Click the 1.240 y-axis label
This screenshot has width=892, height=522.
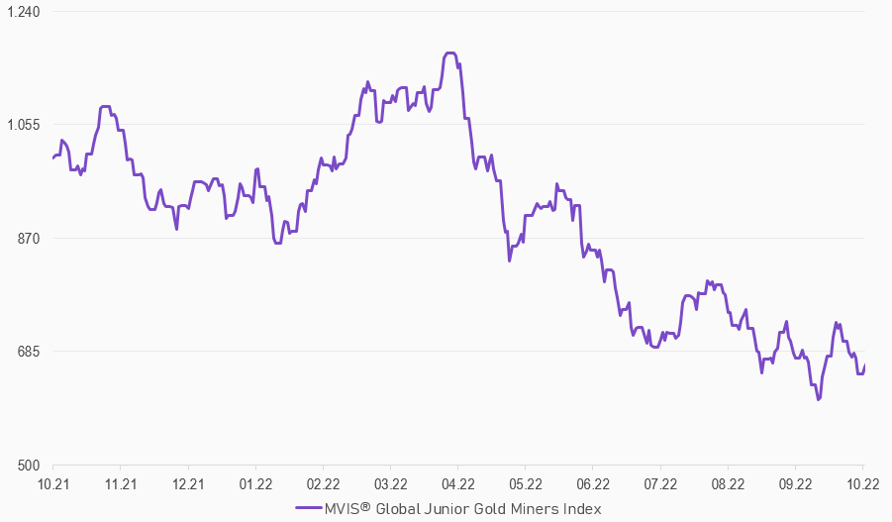click(x=21, y=11)
